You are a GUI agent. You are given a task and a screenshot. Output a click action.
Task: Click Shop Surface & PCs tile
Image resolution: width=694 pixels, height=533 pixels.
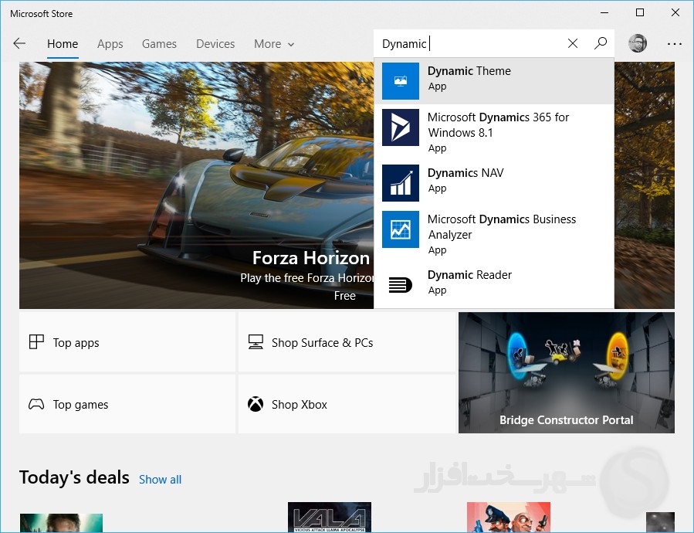pos(346,342)
